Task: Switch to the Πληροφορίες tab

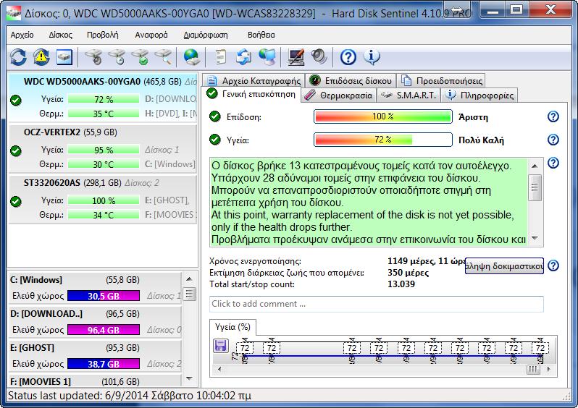Action: 479,95
